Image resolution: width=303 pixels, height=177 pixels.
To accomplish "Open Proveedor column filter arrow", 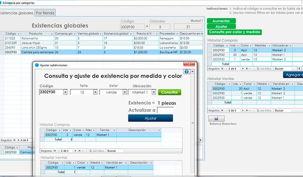I will (177, 34).
